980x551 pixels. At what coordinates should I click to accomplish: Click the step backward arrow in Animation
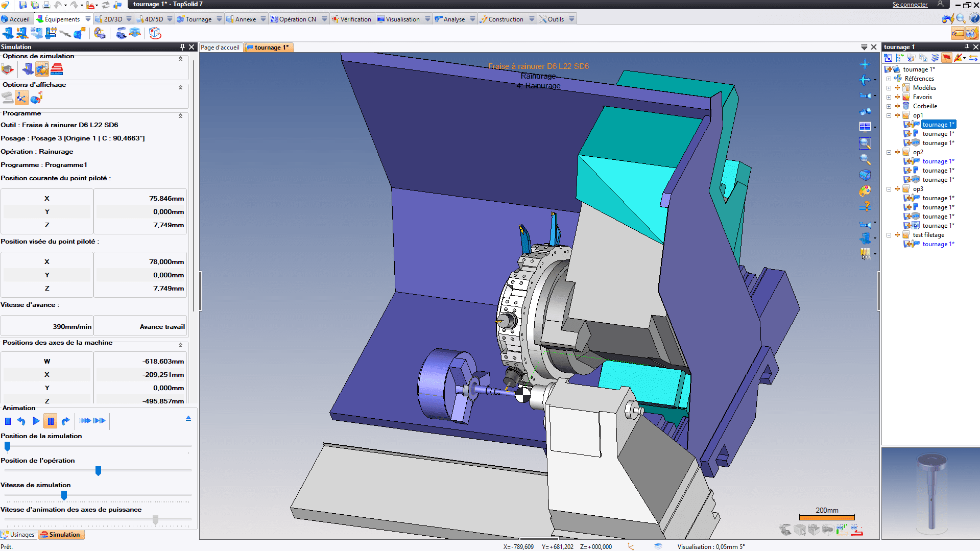coord(21,421)
